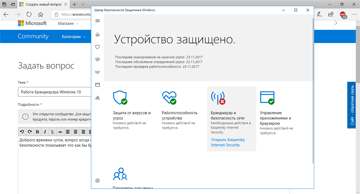The width and height of the screenshot is (360, 194).
Task: Click the right chevron on Microsoft header
Action: [336, 23]
